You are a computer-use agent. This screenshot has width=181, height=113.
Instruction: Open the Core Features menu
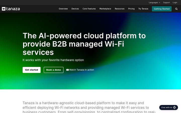pyautogui.click(x=89, y=9)
